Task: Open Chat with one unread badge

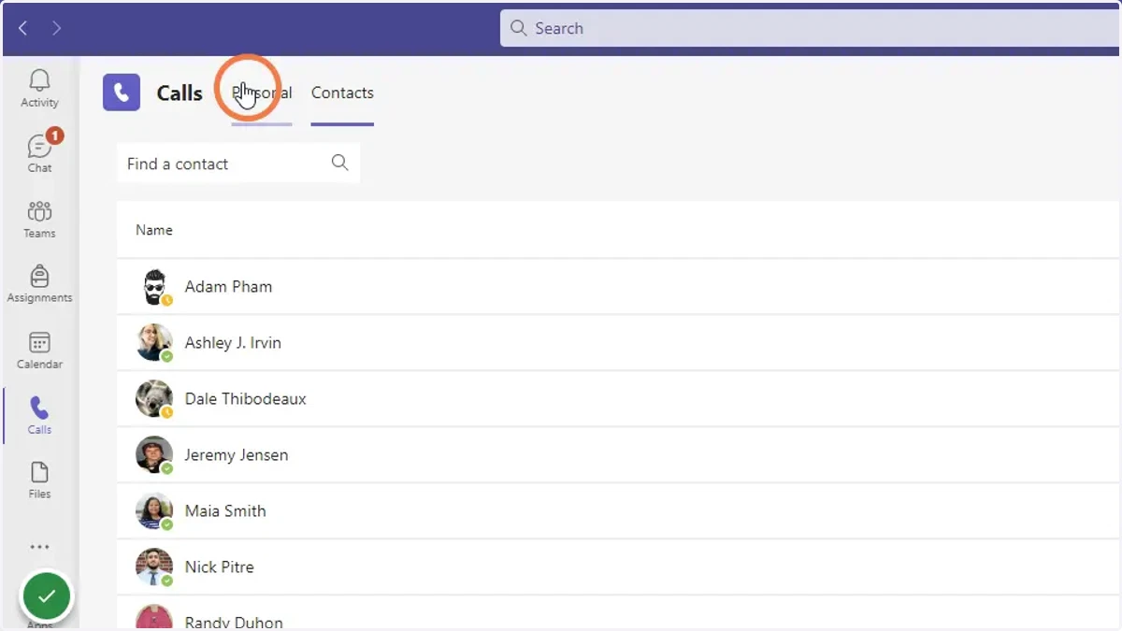Action: [39, 153]
